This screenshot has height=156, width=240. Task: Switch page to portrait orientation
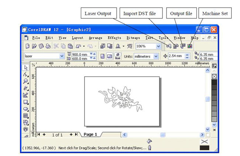pos(102,56)
